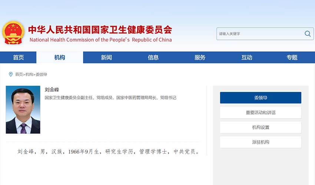
Task: Select the 机构 navigation tab
Action: click(x=60, y=57)
